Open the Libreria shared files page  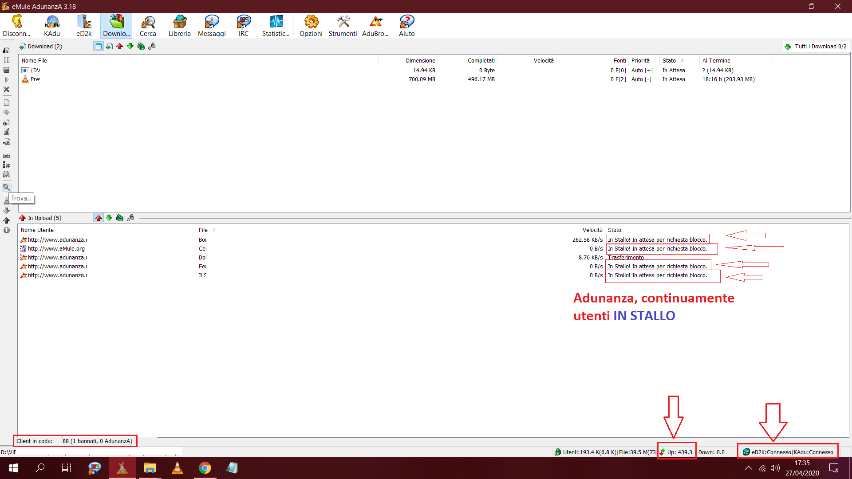(x=180, y=26)
